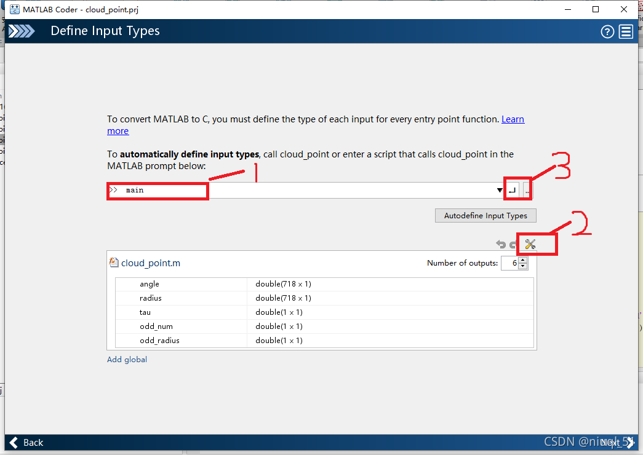Edit type double(718 x 1) for radius
643x455 pixels.
284,298
